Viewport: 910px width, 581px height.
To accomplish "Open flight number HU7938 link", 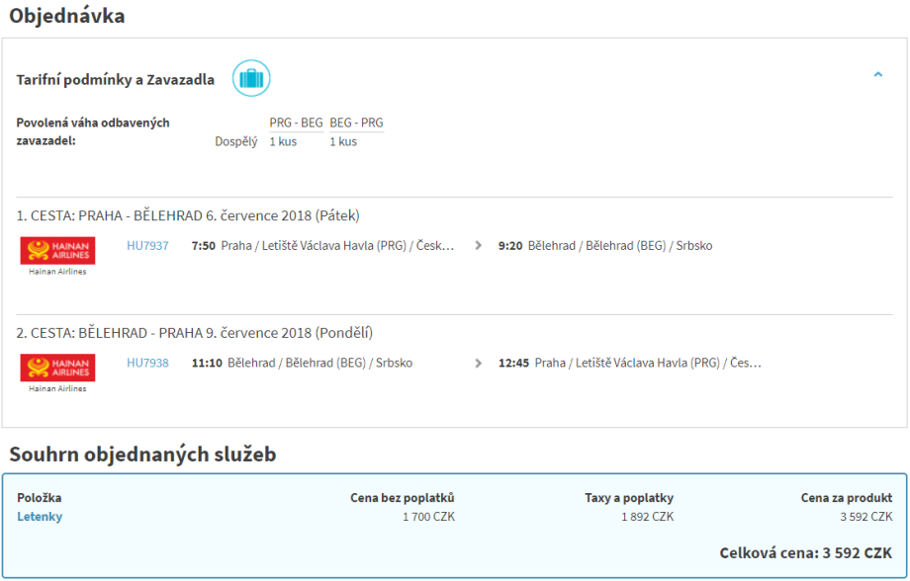I will [147, 364].
